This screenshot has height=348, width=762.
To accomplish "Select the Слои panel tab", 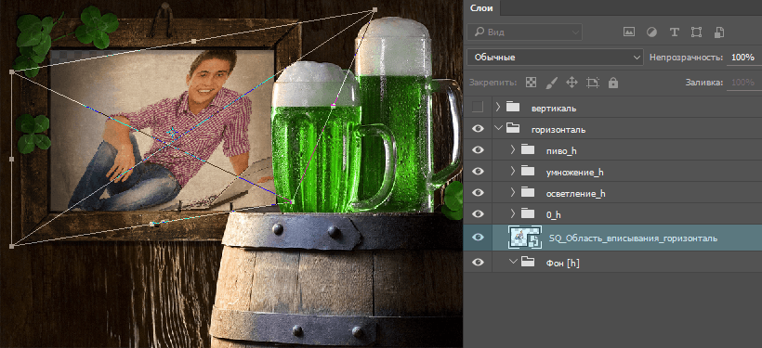I will (481, 7).
